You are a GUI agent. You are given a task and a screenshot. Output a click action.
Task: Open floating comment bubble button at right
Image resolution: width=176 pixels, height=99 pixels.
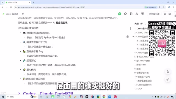168,79
